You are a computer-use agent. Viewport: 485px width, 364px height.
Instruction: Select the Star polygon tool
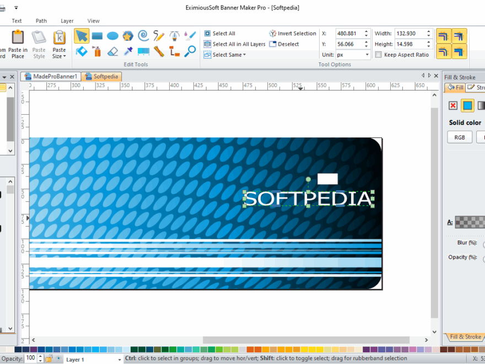tap(128, 36)
